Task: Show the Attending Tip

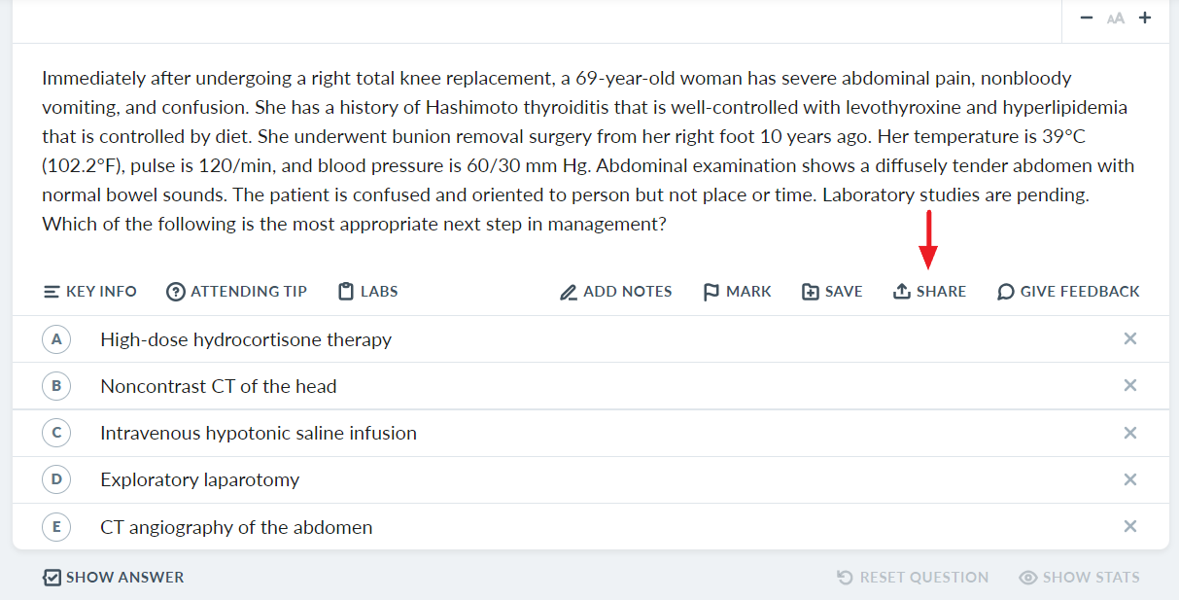Action: [x=236, y=292]
